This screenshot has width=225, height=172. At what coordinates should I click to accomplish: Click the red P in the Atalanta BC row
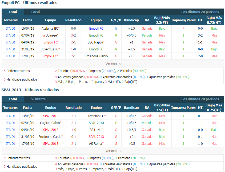pyautogui.click(x=183, y=29)
